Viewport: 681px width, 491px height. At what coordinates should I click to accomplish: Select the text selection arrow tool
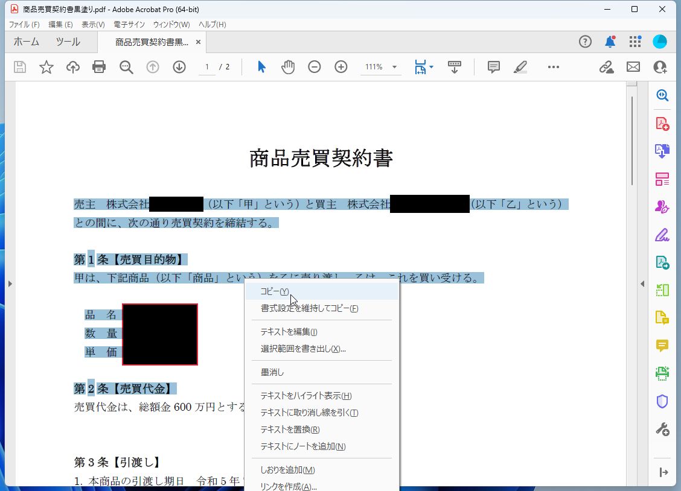(x=261, y=67)
